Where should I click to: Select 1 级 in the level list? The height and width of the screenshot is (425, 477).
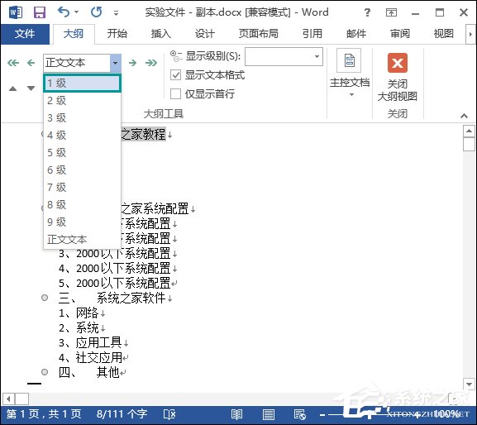82,83
